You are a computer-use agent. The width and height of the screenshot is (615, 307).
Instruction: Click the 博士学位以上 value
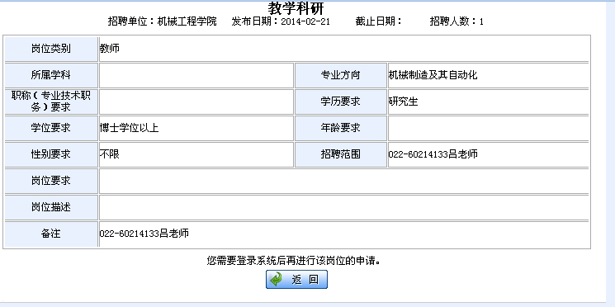[129, 128]
